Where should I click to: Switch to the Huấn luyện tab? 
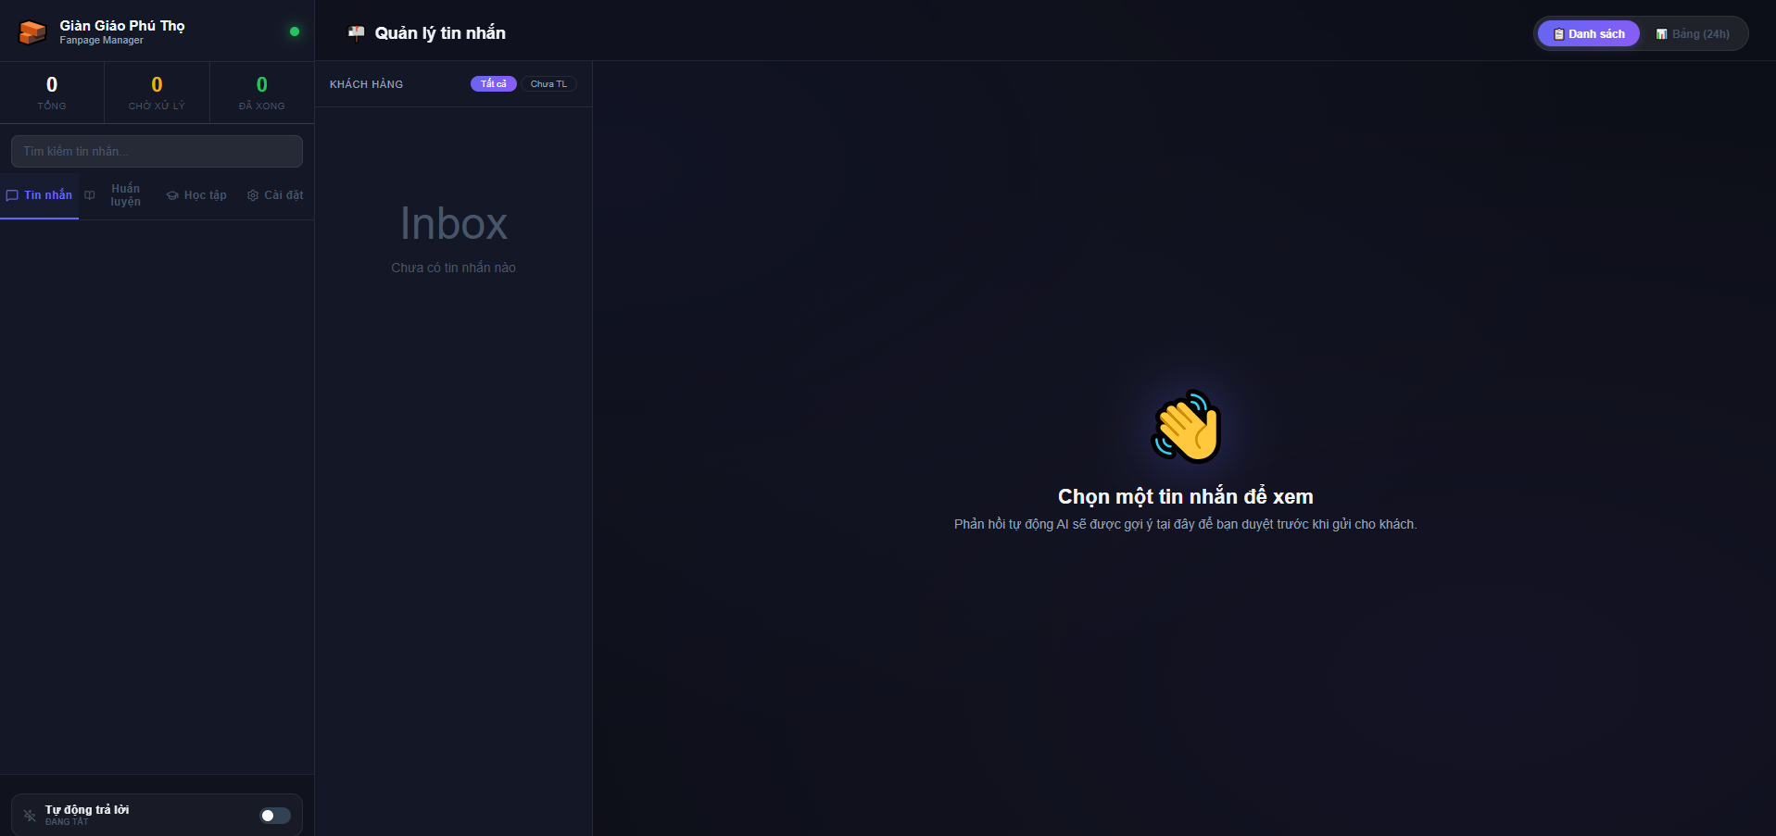(x=125, y=195)
